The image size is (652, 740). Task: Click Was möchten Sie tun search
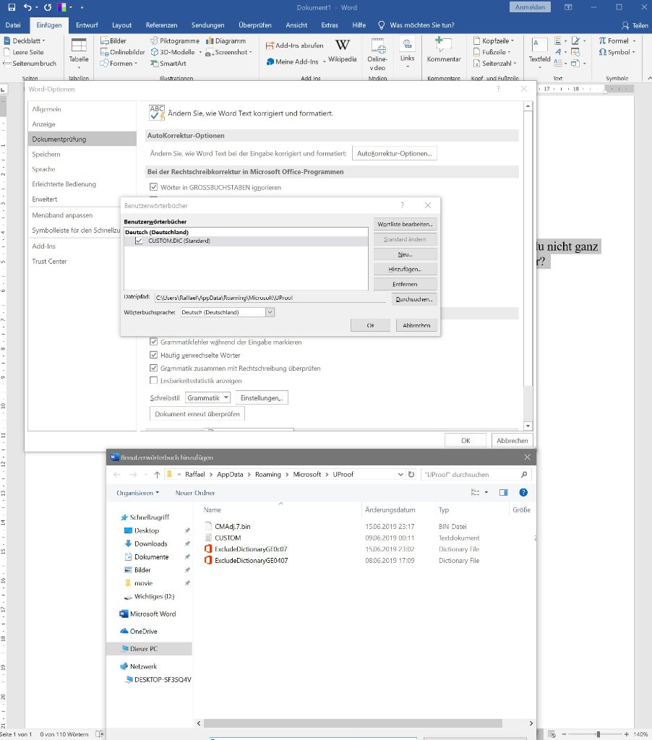[421, 25]
